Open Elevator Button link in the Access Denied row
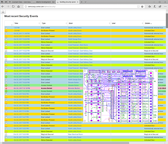The image size is (168, 144). 74,88
